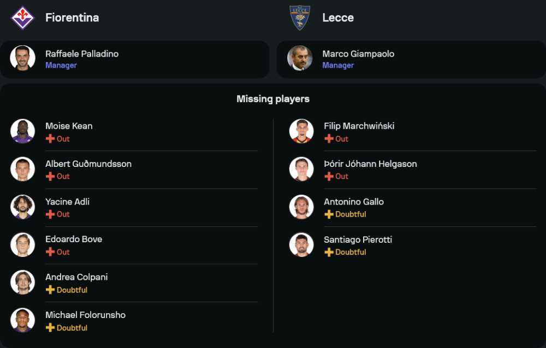Click the yellow doubtful cross under Andrea Colpani

[50, 290]
